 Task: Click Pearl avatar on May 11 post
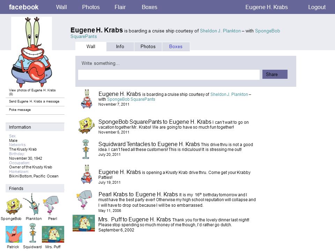coord(84,200)
